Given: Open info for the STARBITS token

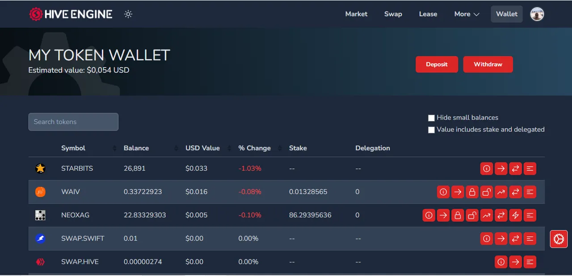Looking at the screenshot, I should tap(487, 169).
